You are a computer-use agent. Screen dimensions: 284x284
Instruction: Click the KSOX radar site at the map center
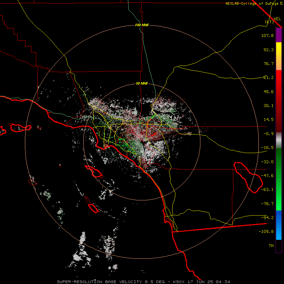click(x=142, y=142)
